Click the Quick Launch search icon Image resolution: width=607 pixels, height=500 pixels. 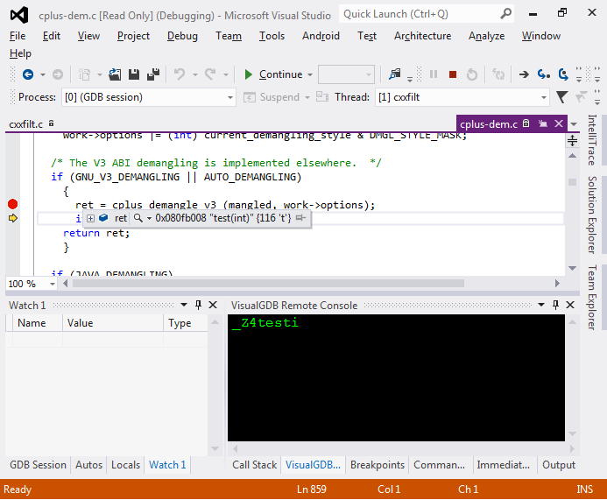(x=506, y=14)
